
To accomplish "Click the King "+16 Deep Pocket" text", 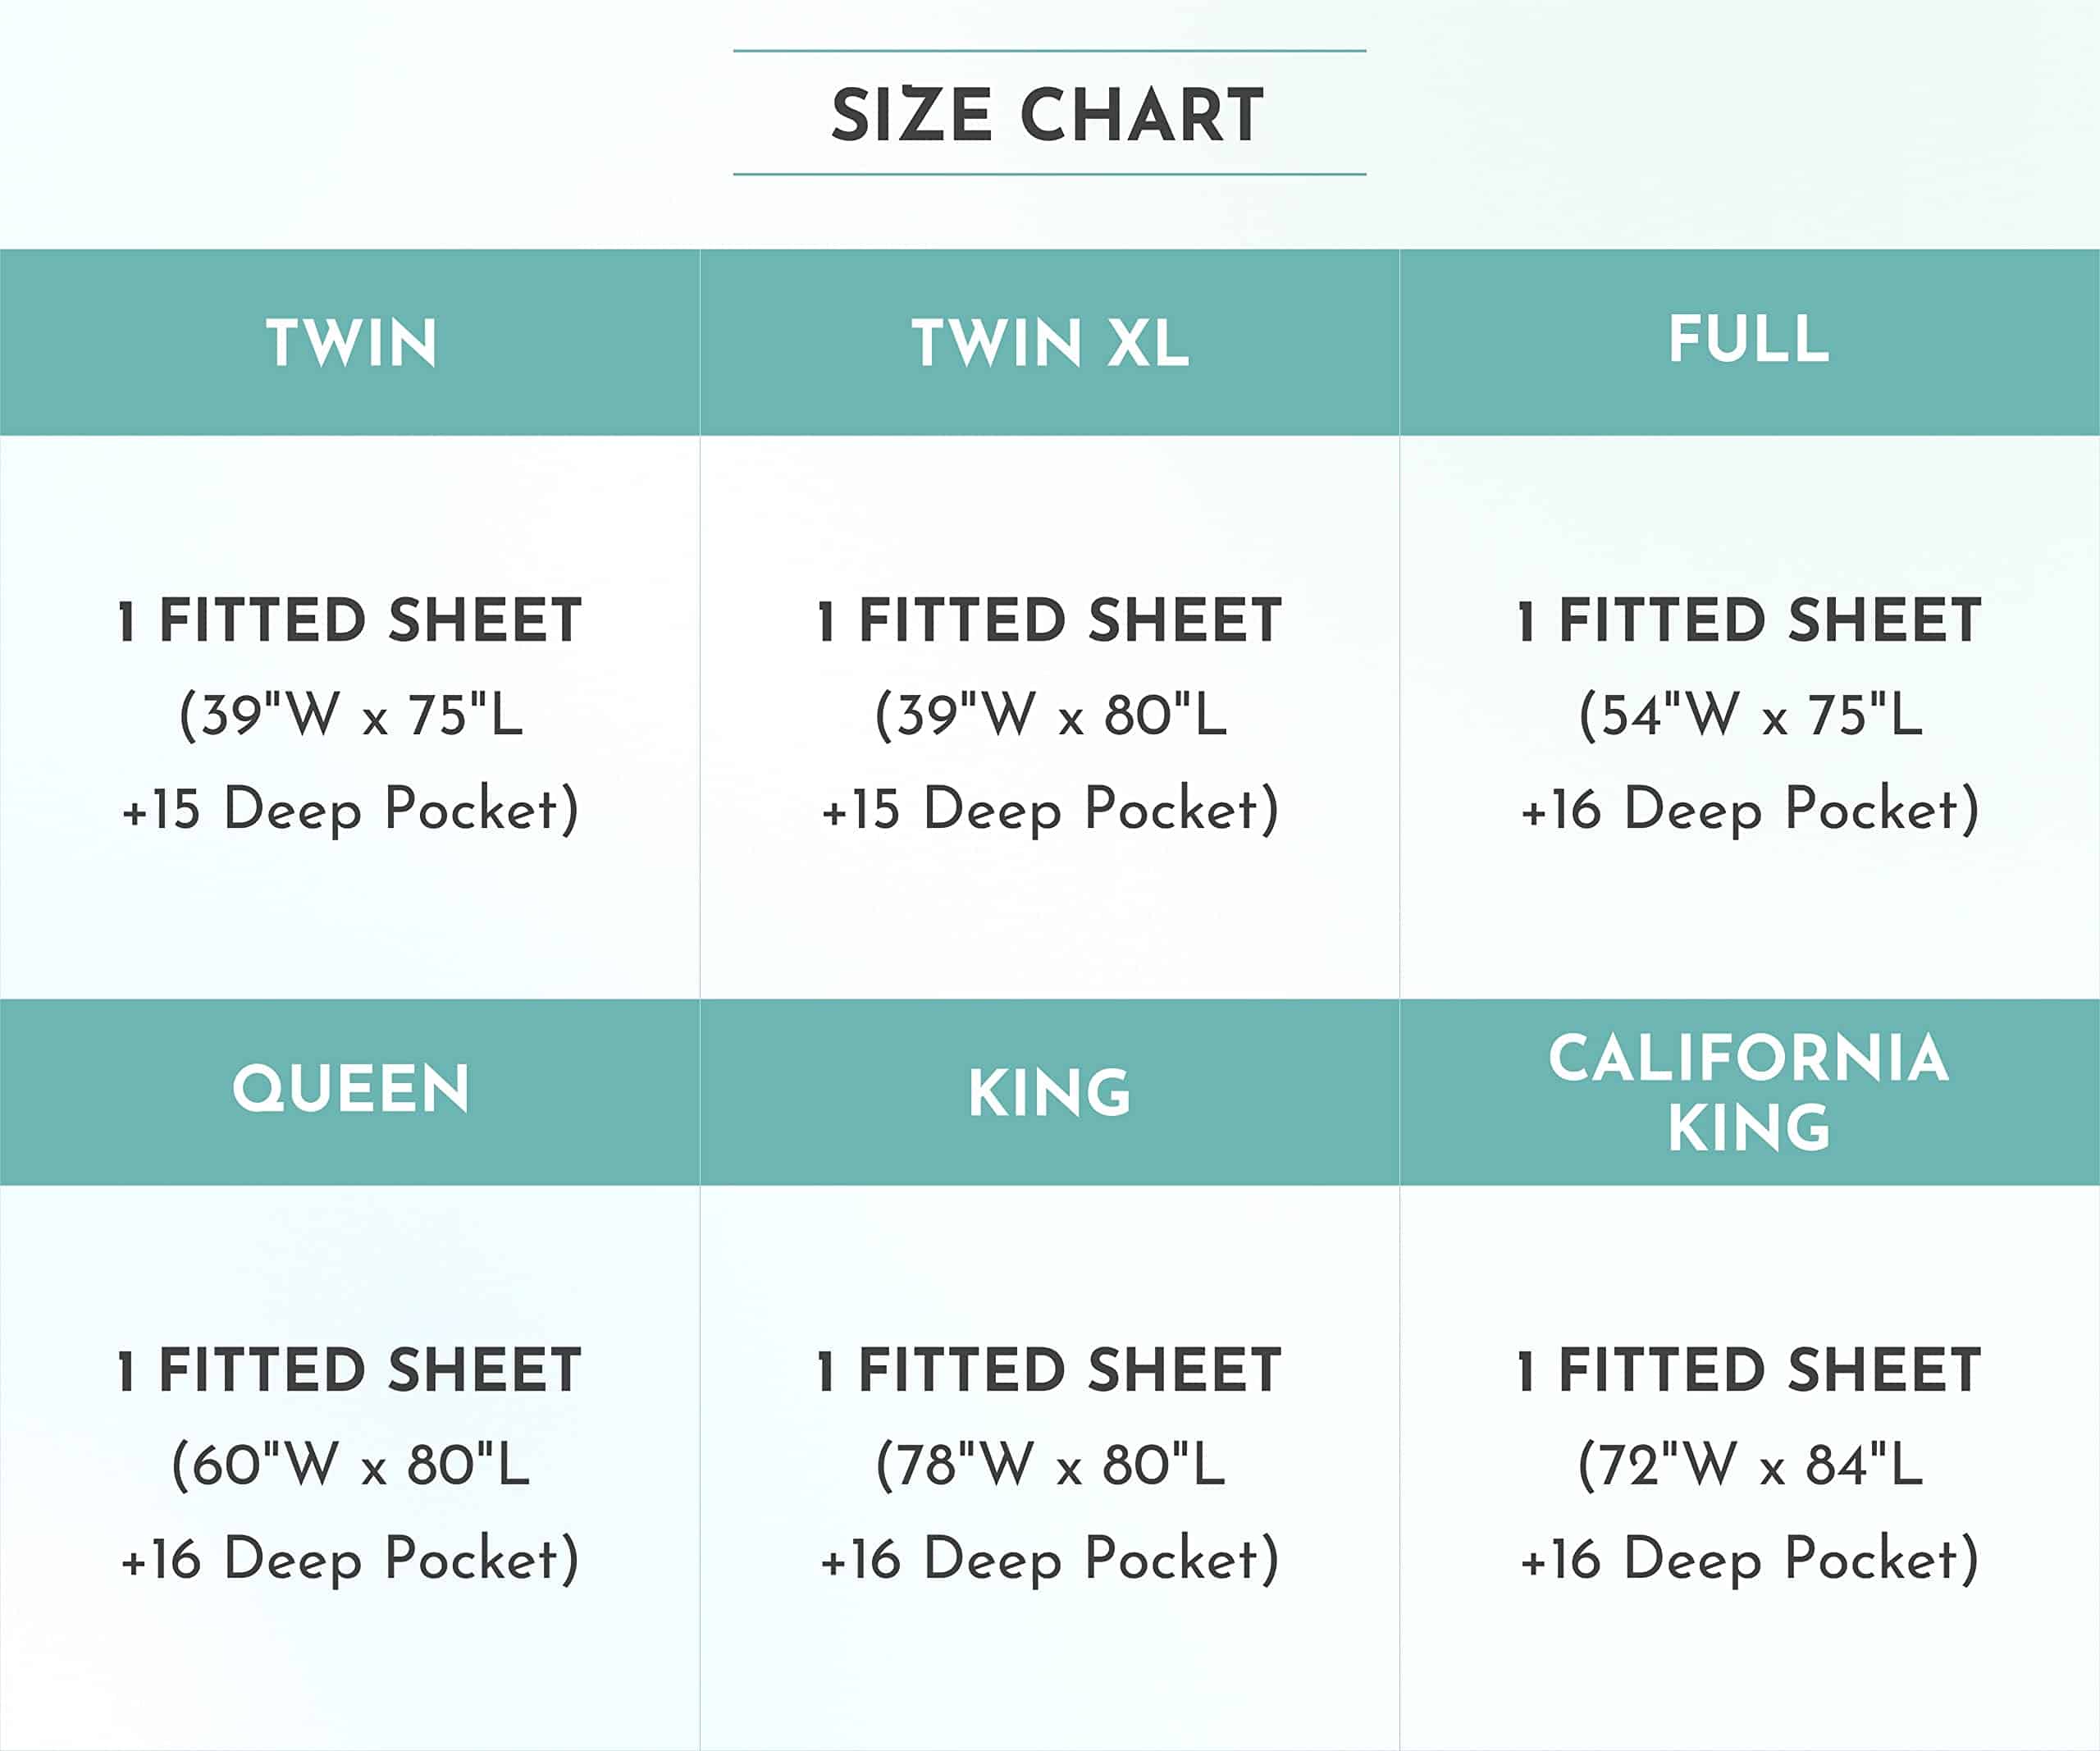I will (1049, 1559).
